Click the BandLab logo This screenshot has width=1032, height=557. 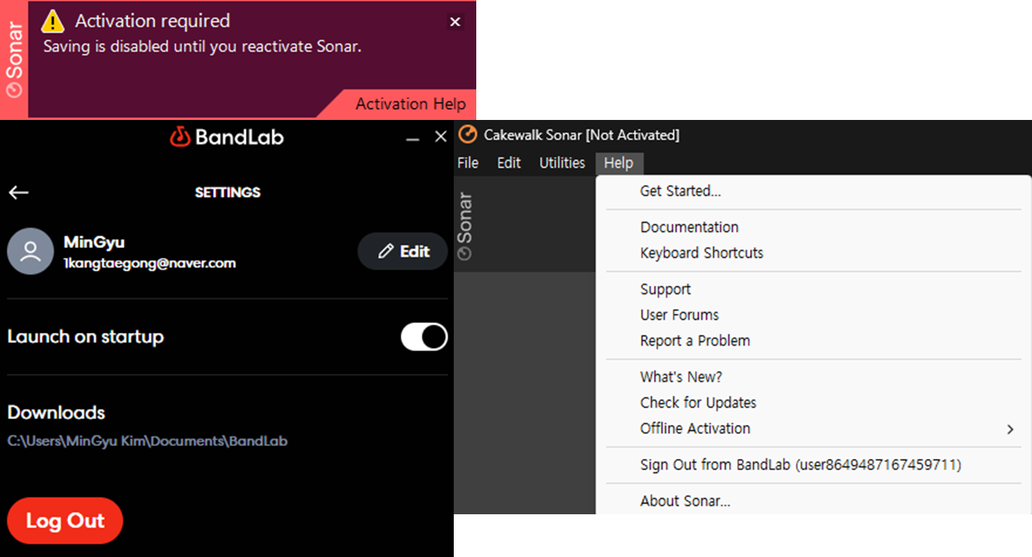click(227, 136)
